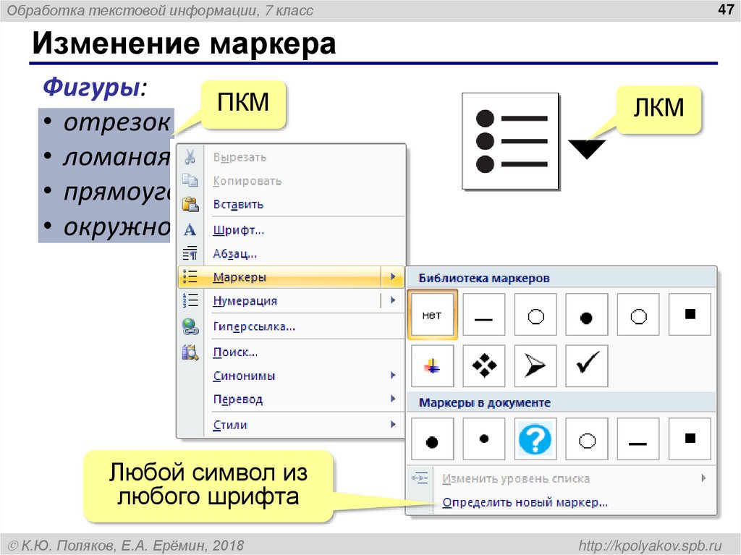This screenshot has height=555, width=741.
Task: Click the Copy pages icon
Action: tap(190, 181)
